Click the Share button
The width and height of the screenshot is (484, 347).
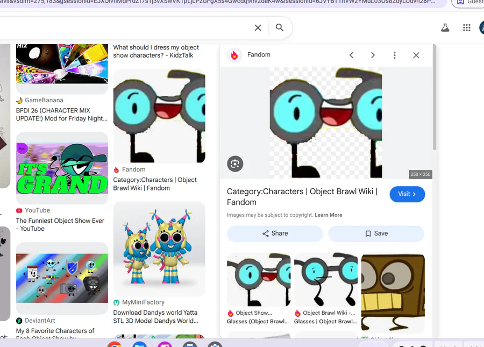[x=275, y=233]
